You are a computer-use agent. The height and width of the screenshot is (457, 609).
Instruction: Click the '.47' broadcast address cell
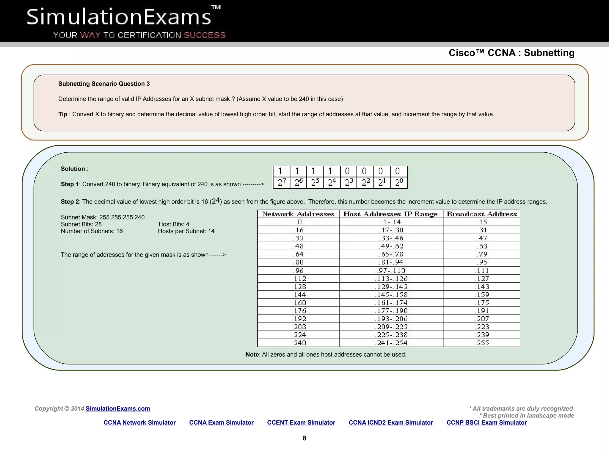pyautogui.click(x=482, y=238)
